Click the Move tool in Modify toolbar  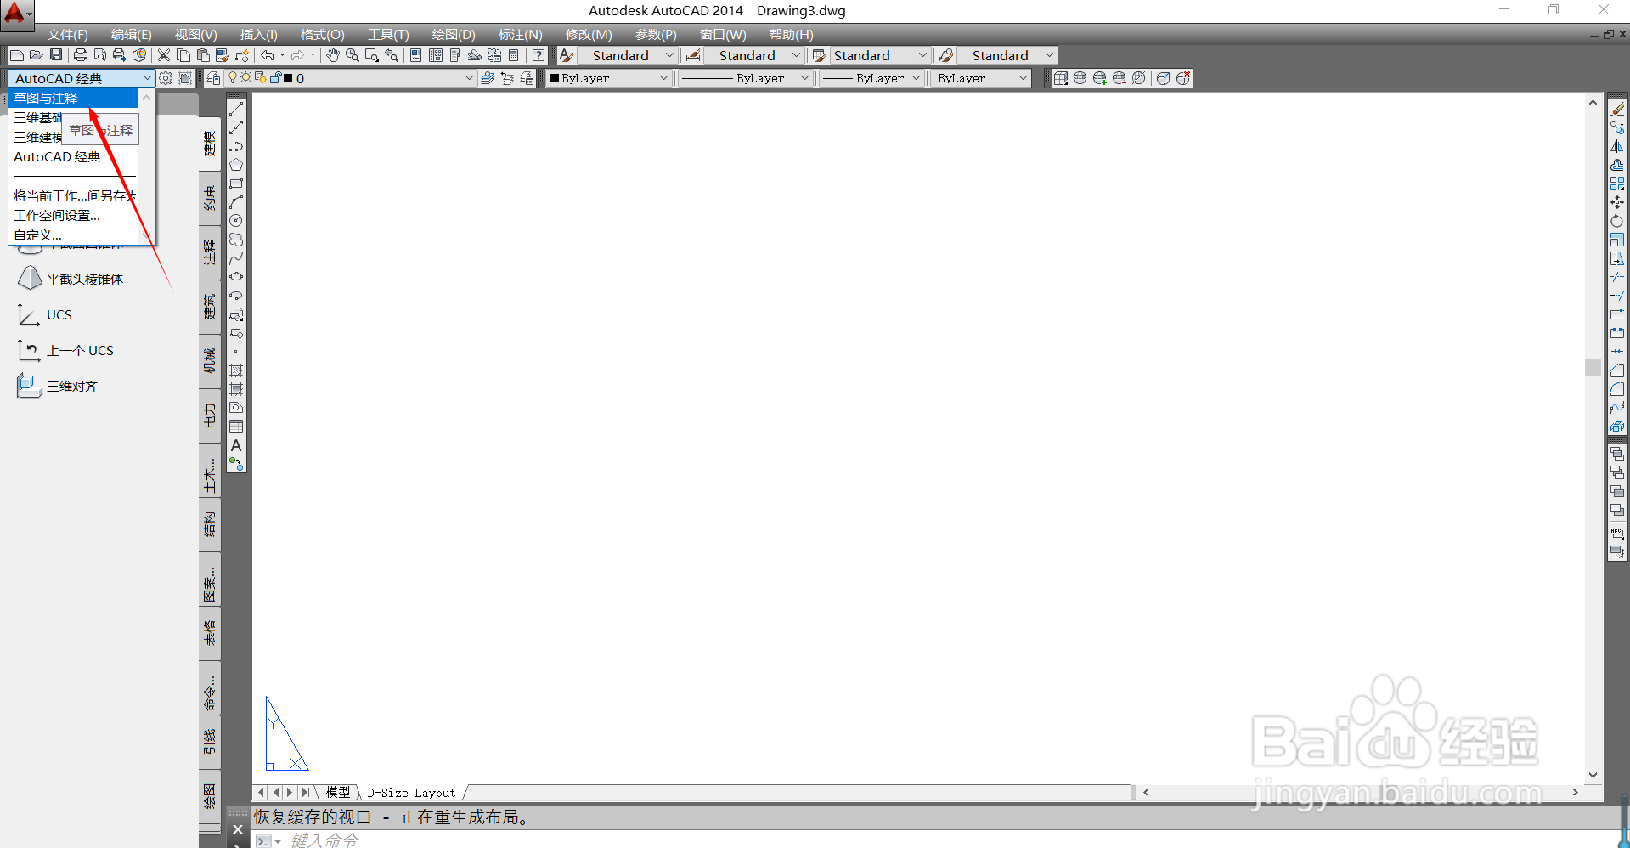1617,202
